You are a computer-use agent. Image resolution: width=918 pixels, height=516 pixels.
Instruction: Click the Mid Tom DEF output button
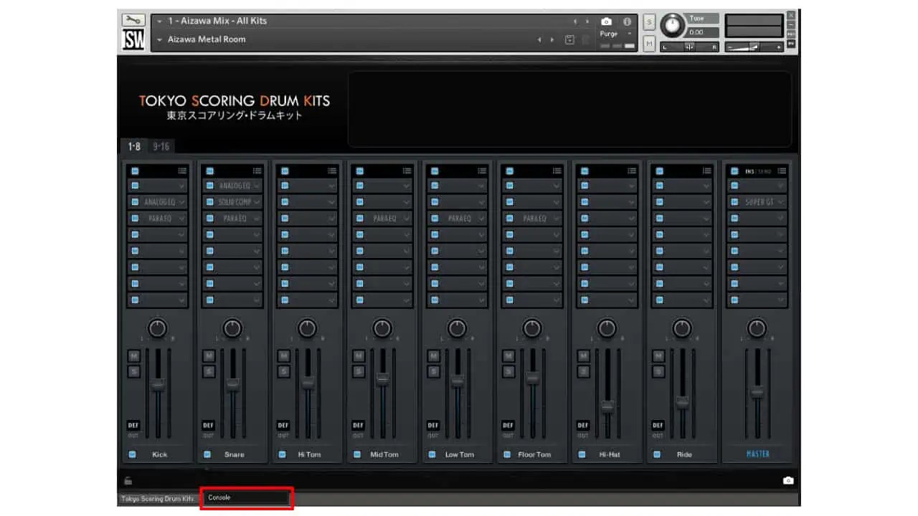point(358,425)
